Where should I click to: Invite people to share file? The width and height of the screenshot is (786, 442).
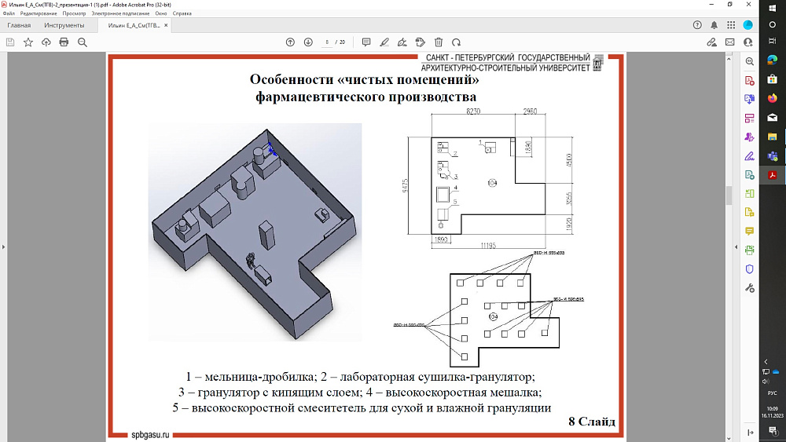point(748,42)
